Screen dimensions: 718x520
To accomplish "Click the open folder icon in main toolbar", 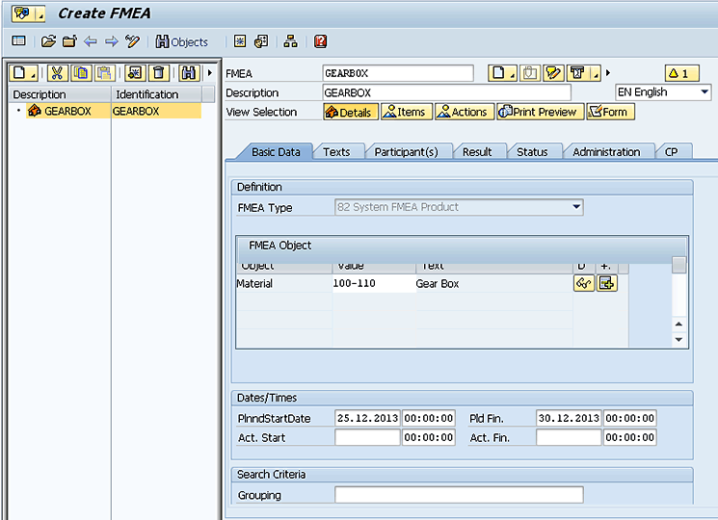I will click(48, 41).
